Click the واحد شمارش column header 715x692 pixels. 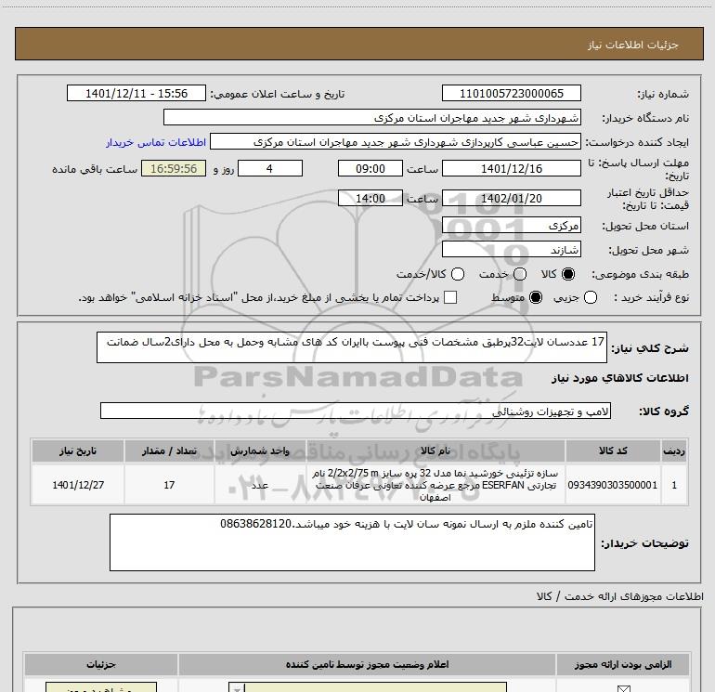pyautogui.click(x=260, y=450)
